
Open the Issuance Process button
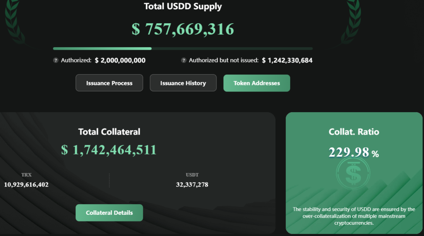[109, 83]
